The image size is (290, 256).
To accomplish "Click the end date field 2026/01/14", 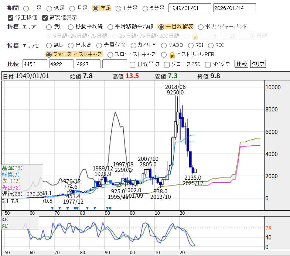I will click(235, 8).
